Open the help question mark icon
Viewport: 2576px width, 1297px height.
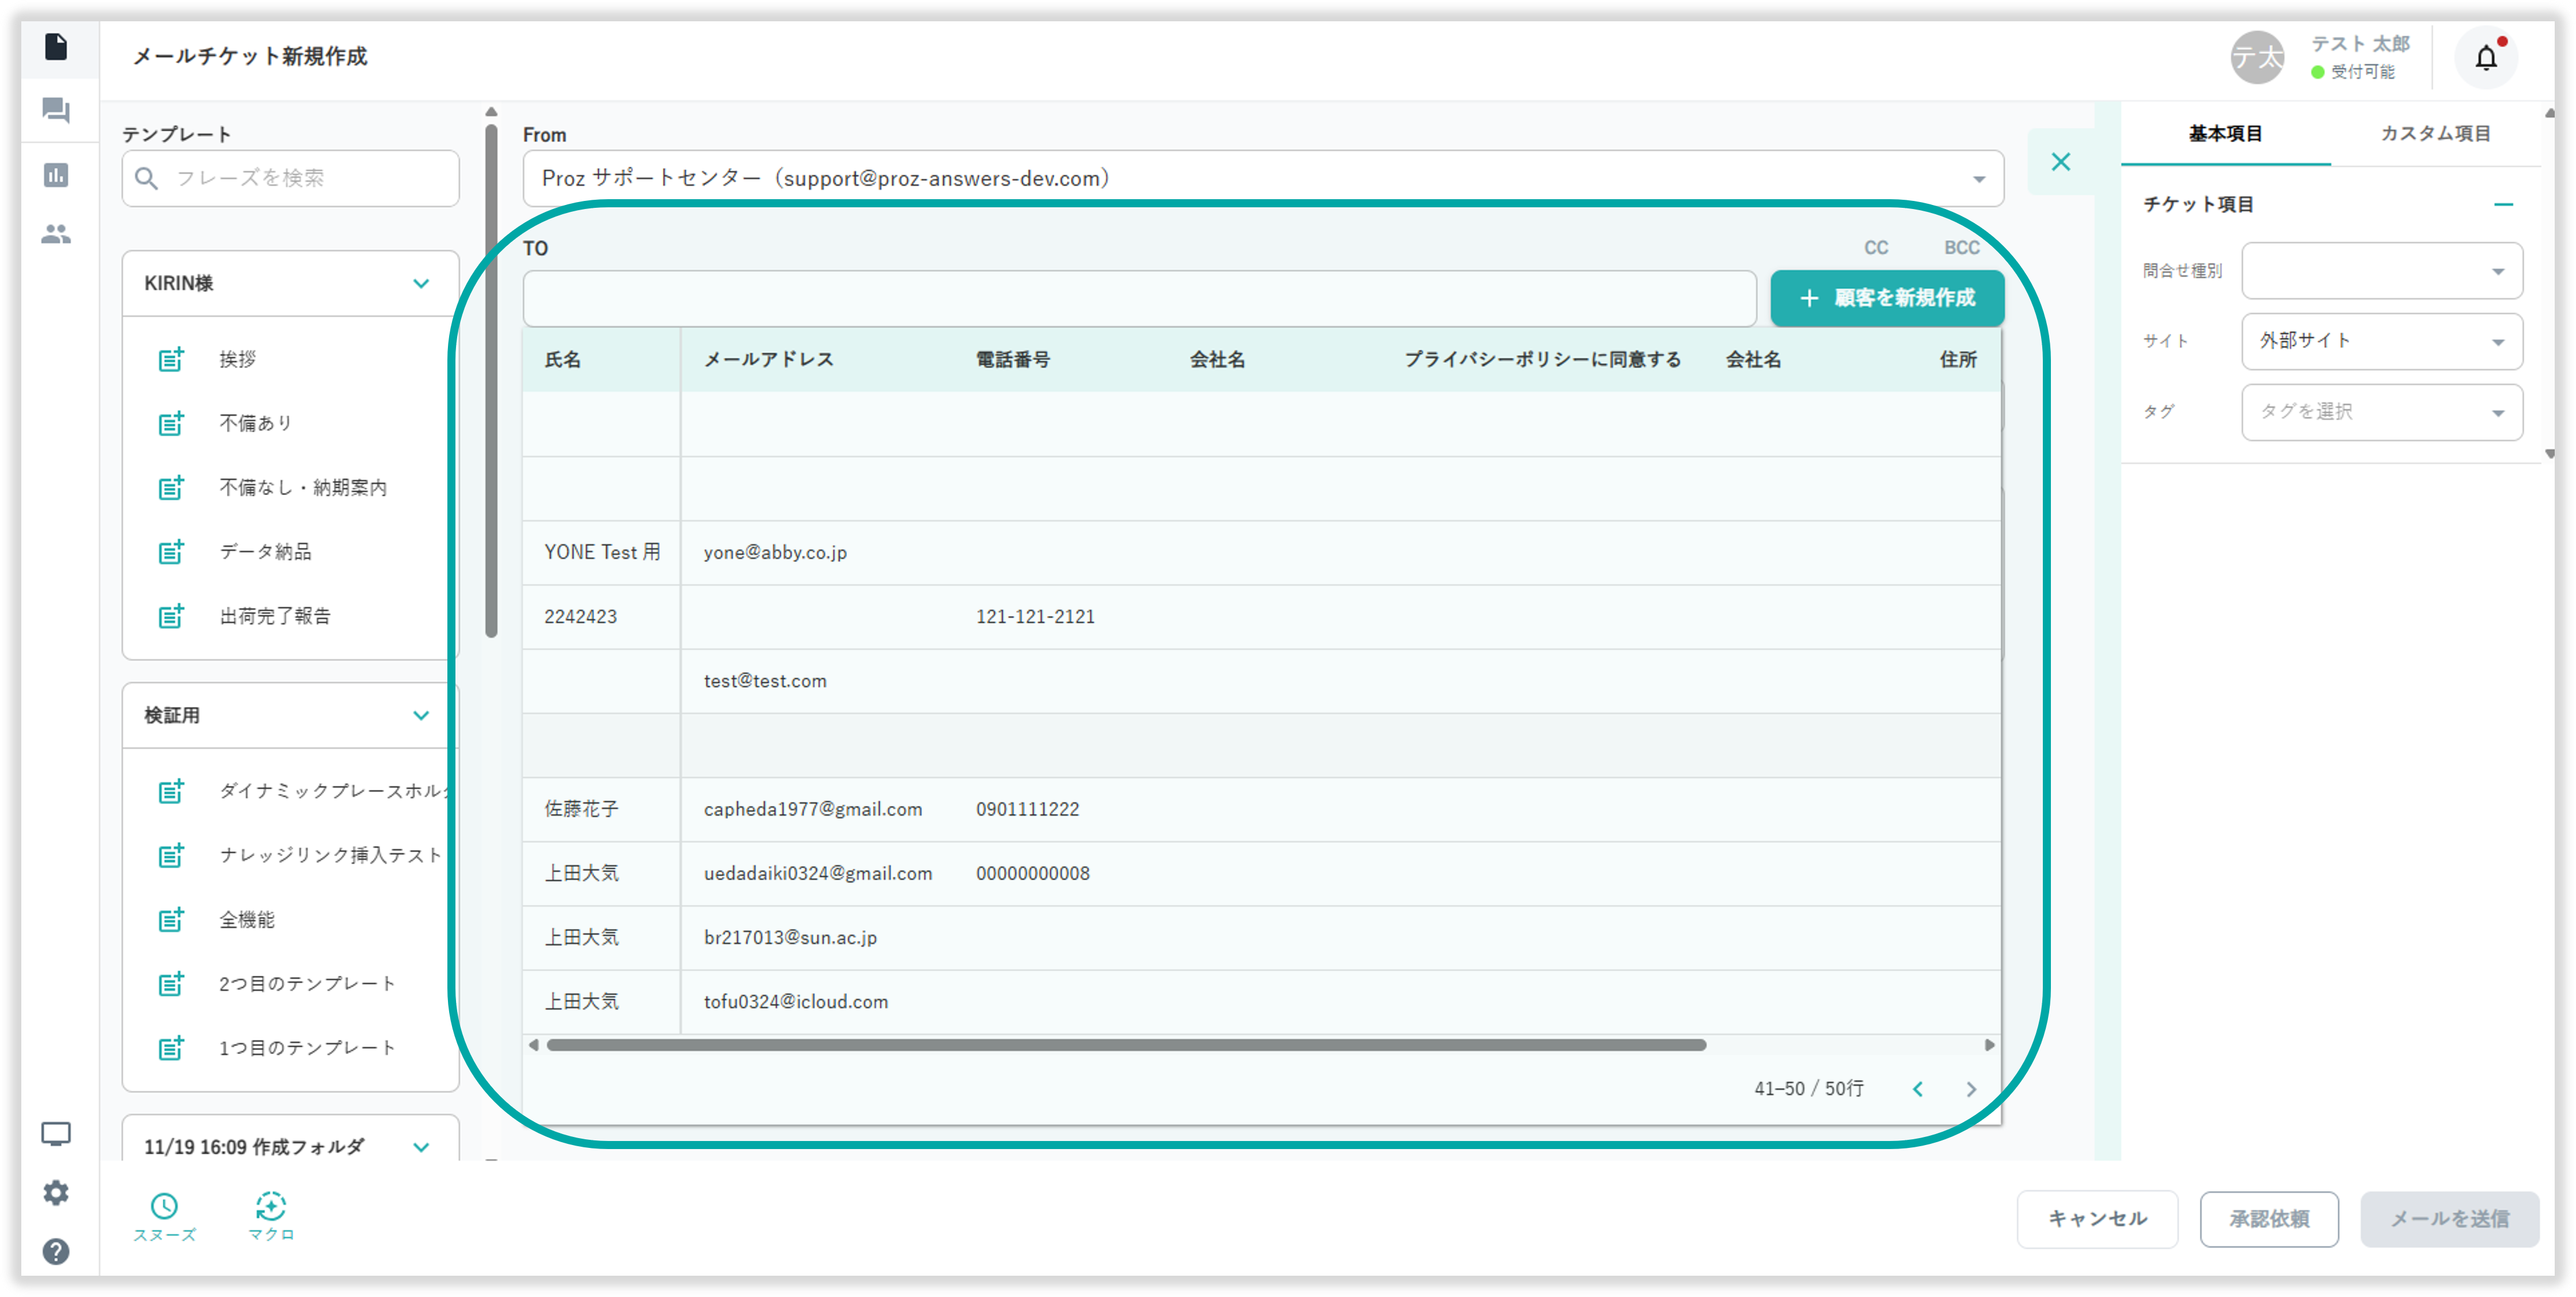click(x=56, y=1251)
